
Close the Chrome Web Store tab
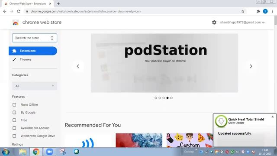coord(50,3)
